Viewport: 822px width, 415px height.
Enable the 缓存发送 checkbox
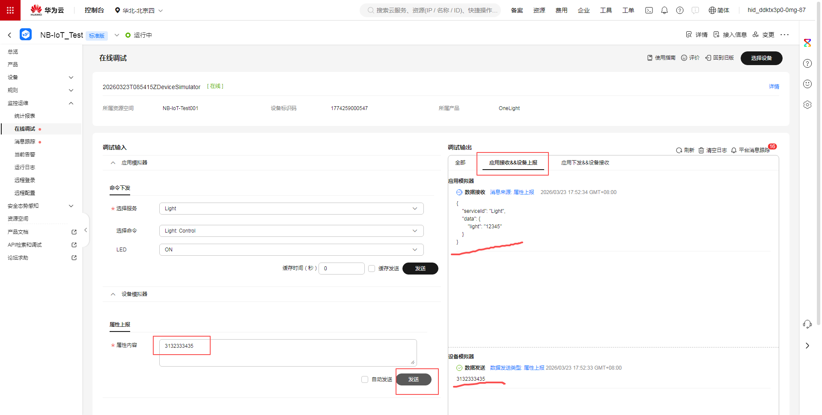tap(372, 269)
